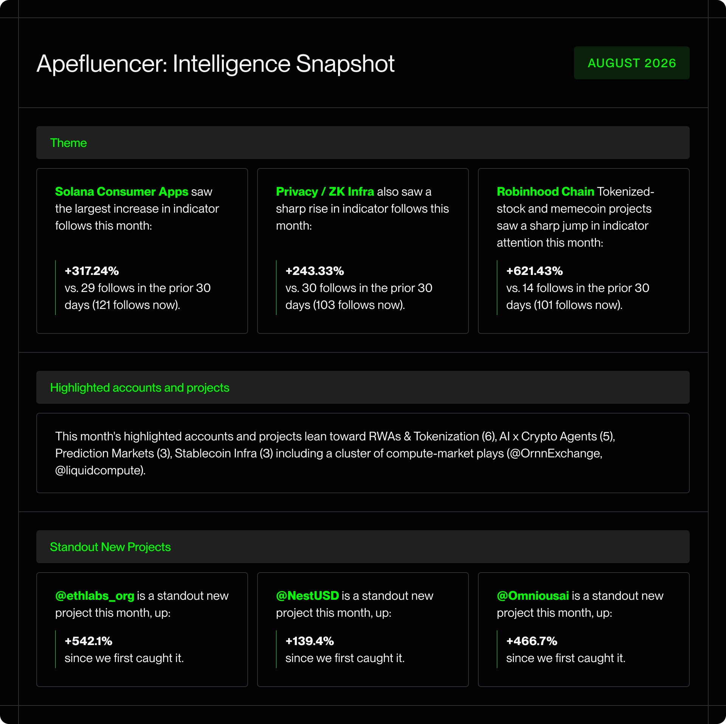This screenshot has height=724, width=726.
Task: Click the +139.4% figure
Action: [x=310, y=641]
